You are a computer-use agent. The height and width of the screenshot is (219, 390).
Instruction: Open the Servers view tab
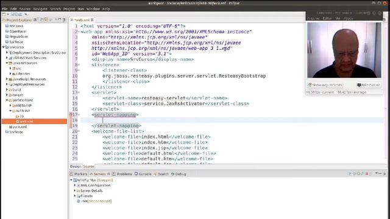click(99, 174)
